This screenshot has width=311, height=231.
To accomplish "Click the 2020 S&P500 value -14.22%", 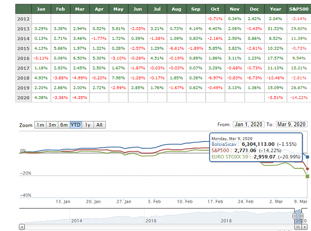I will point(299,98).
